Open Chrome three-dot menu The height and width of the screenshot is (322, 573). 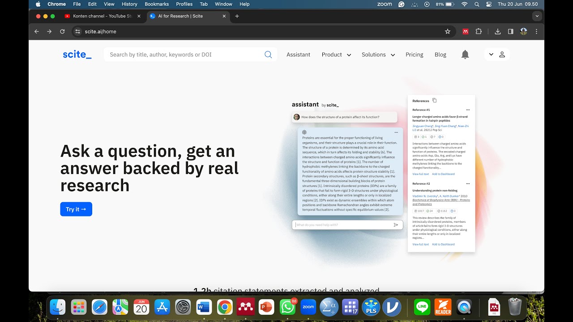(x=536, y=31)
